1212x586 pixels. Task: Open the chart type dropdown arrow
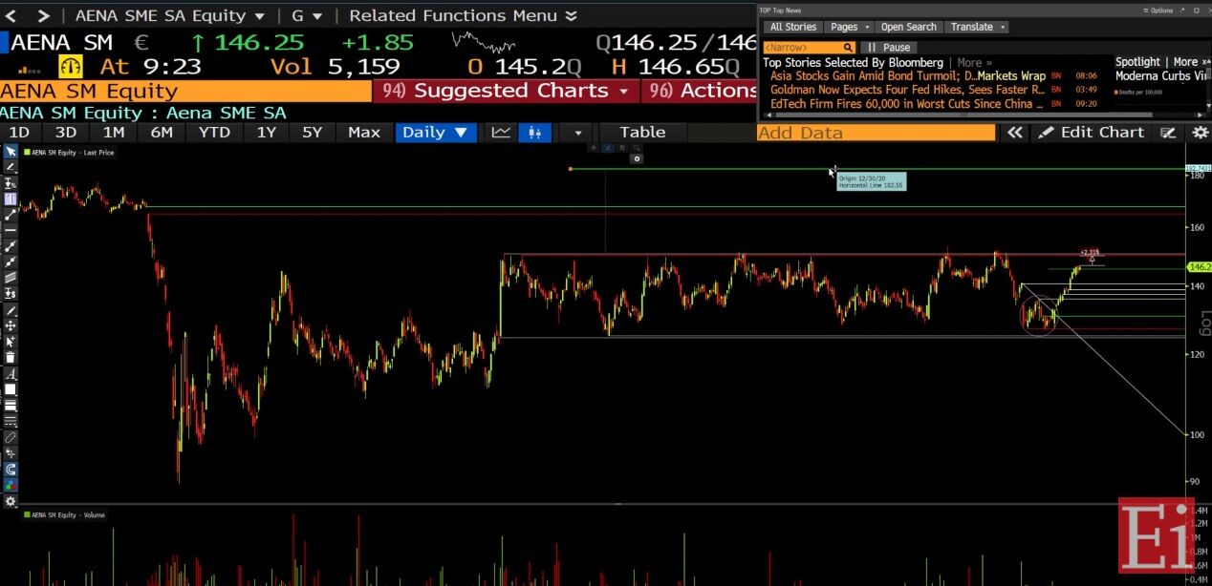576,133
